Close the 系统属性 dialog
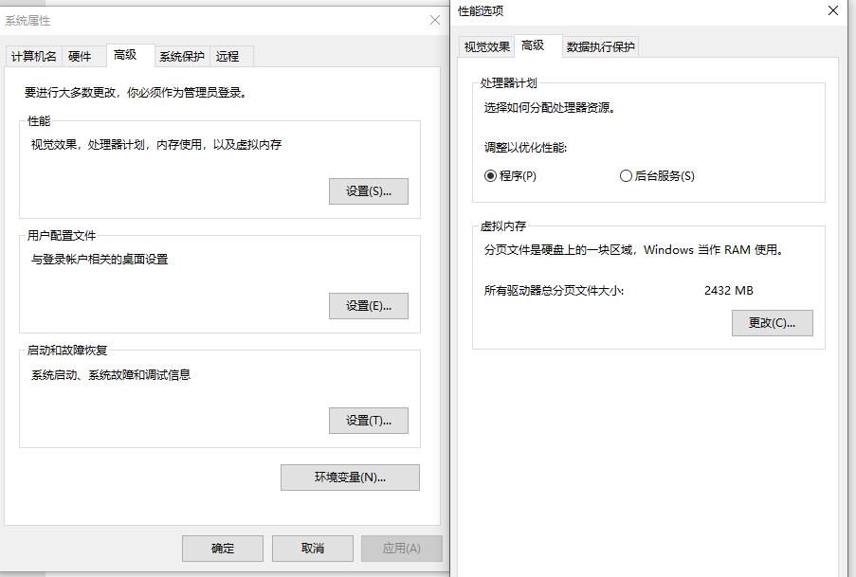 click(433, 20)
